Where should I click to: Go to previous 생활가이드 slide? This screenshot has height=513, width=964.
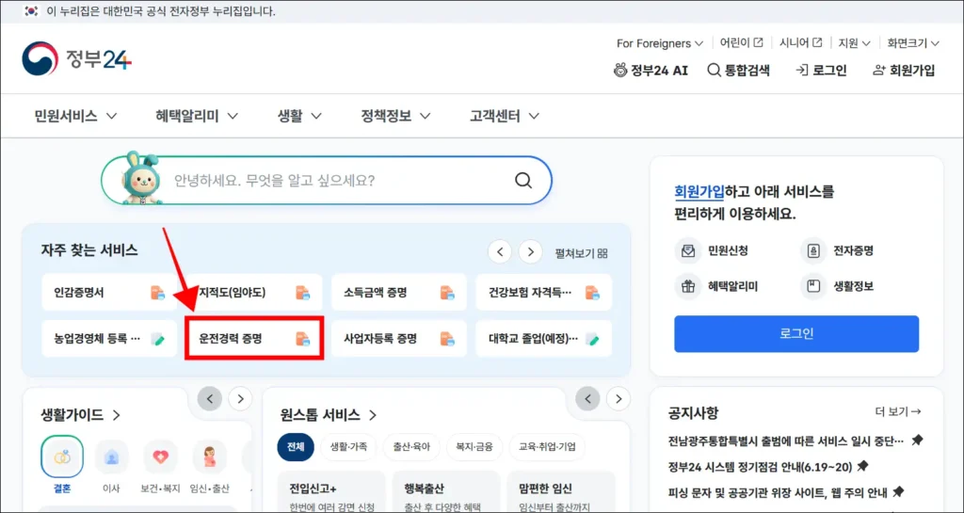tap(210, 399)
